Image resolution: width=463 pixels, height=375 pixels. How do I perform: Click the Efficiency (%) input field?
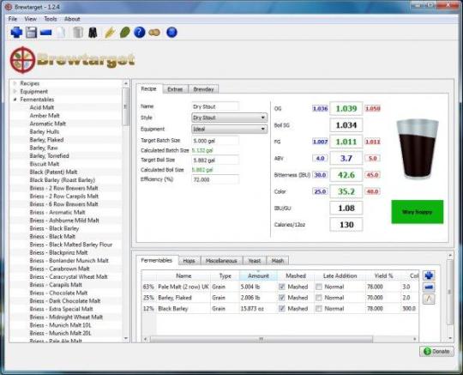(215, 179)
